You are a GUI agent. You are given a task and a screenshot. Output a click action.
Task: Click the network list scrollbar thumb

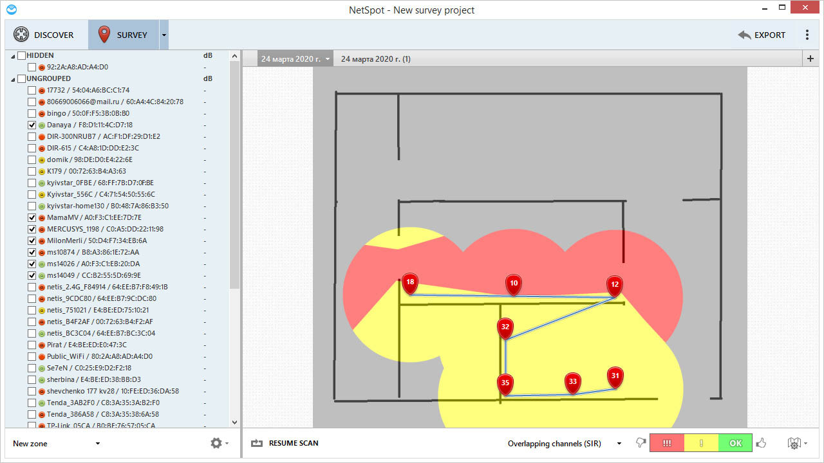click(234, 175)
